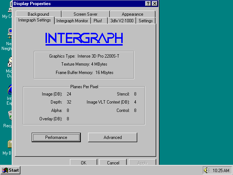Click the volume speaker tray icon
The width and height of the screenshot is (233, 175).
click(x=206, y=170)
